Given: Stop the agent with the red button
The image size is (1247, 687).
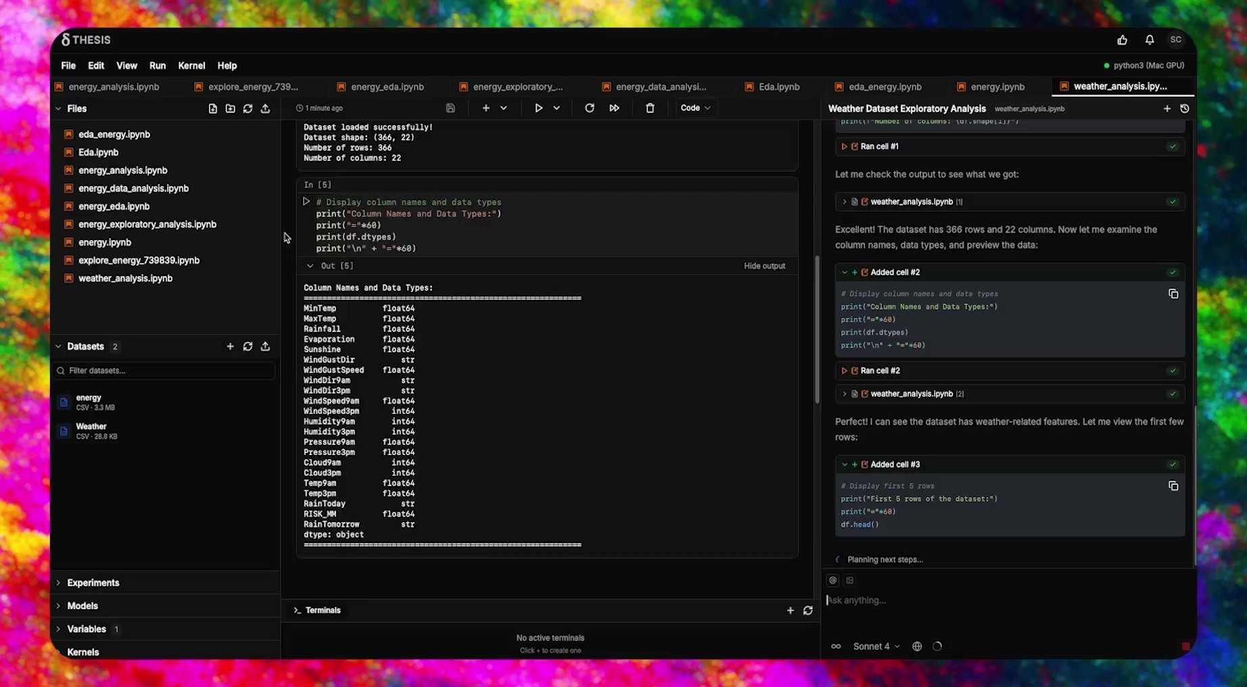Looking at the screenshot, I should click(1185, 646).
